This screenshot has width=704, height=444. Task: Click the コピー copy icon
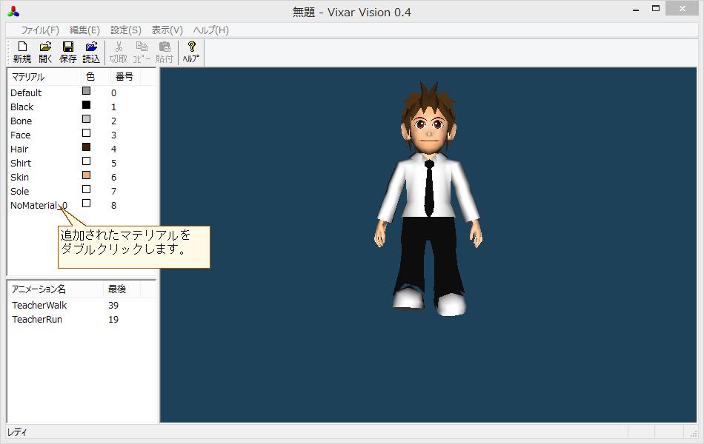(x=141, y=50)
